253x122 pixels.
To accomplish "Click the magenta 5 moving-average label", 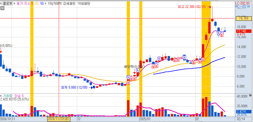I will click(32, 3).
